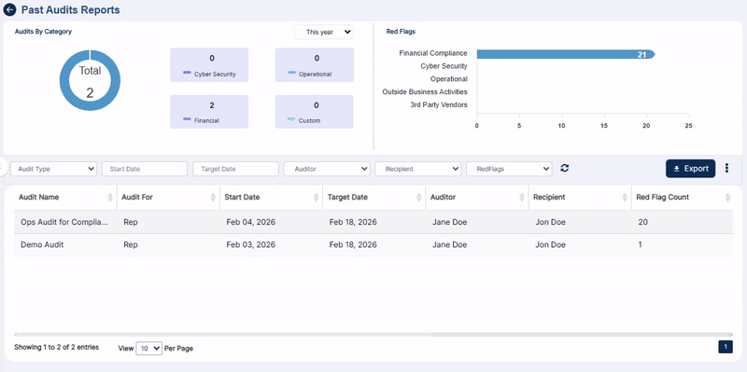Click the Feb 04, 2026 start date cell
747x372 pixels.
pyautogui.click(x=250, y=222)
